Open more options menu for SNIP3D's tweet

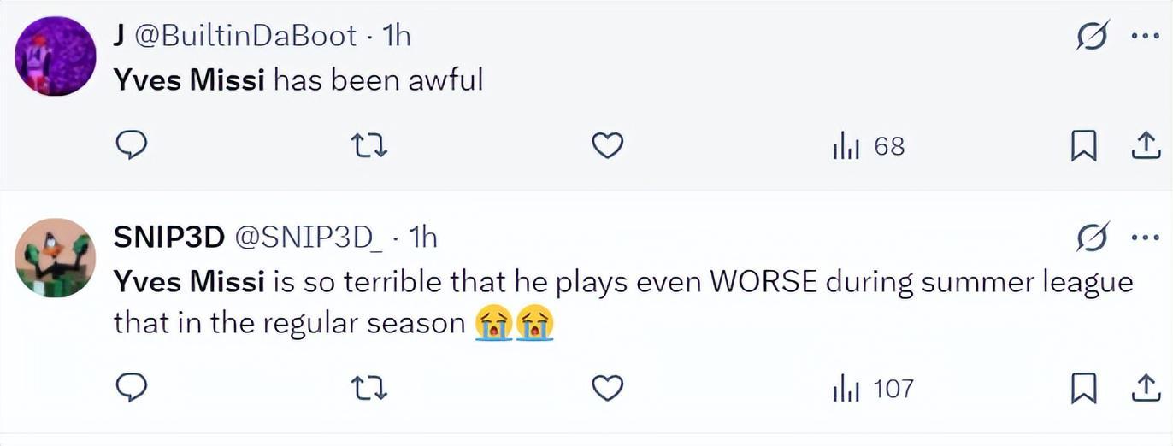[x=1145, y=238]
